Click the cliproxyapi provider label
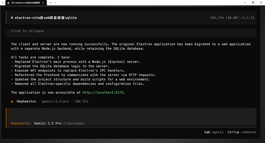 pyautogui.click(x=74, y=123)
